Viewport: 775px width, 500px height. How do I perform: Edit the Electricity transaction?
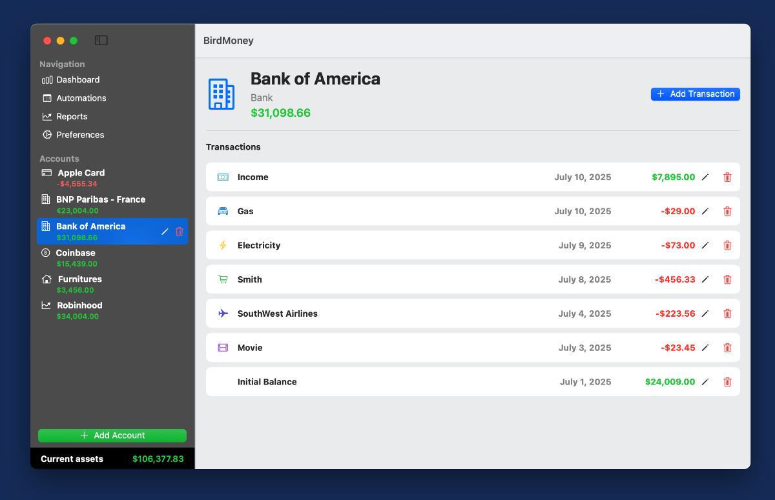coord(705,245)
